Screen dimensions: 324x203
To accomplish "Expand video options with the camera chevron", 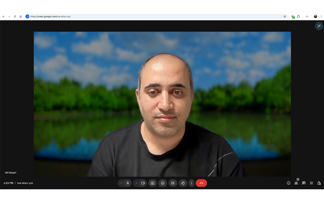I will tap(136, 183).
